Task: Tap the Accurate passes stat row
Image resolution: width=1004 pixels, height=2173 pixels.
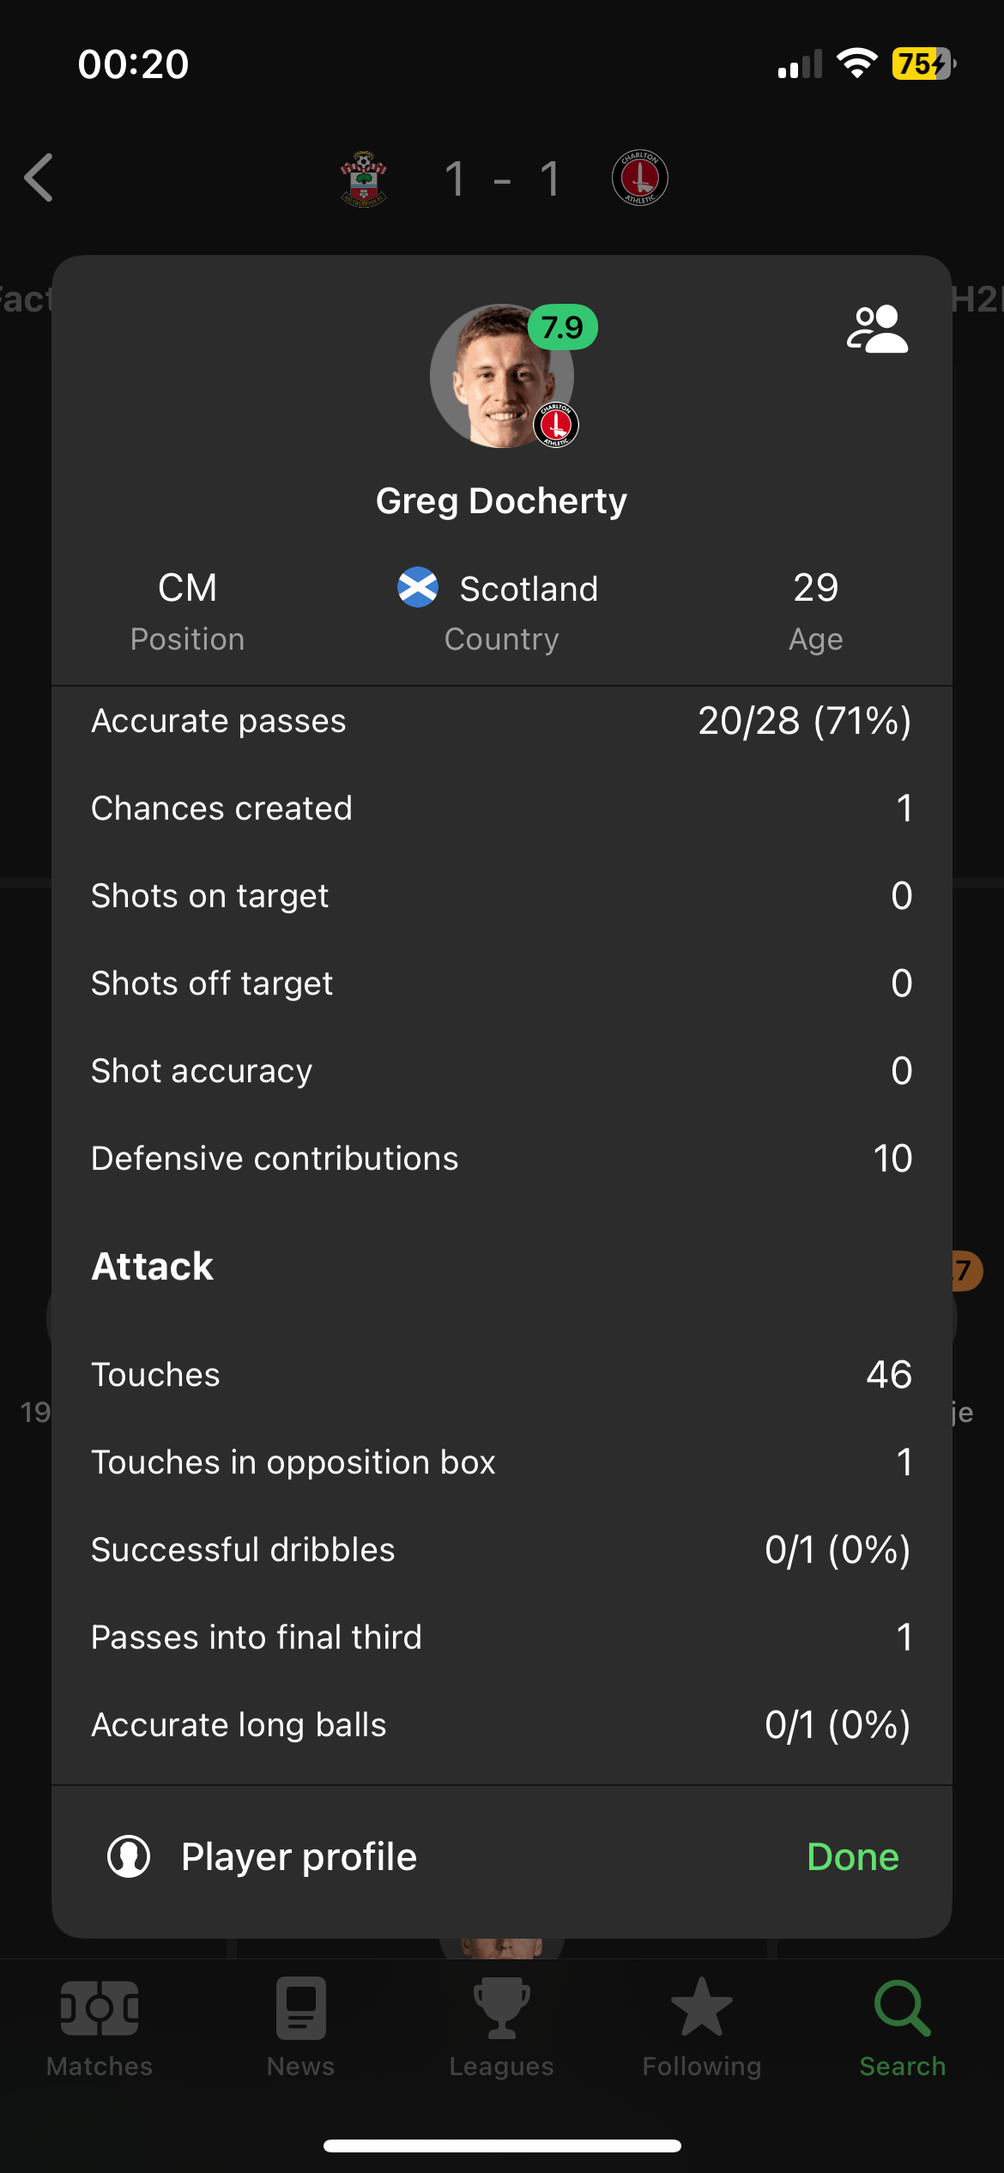Action: [501, 721]
